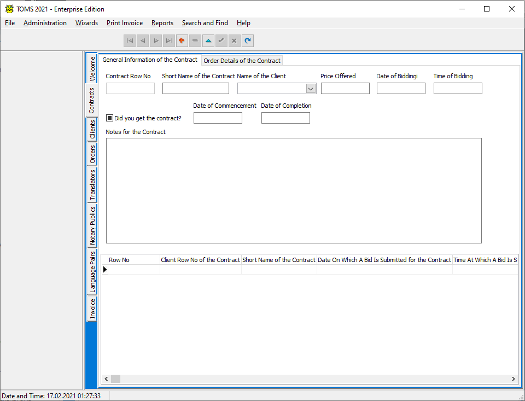Click the delete record minus icon
The width and height of the screenshot is (525, 401).
pos(195,40)
